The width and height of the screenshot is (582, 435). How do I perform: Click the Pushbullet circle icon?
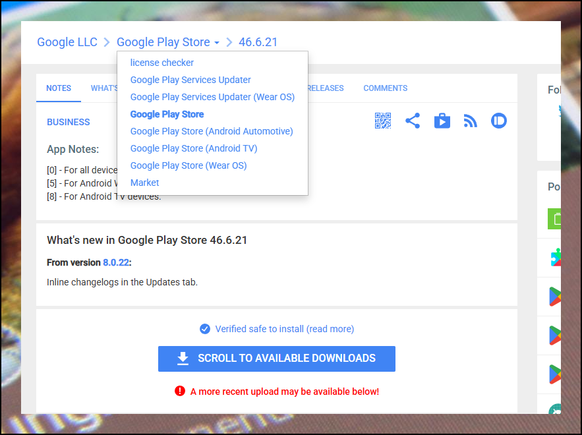tap(498, 121)
